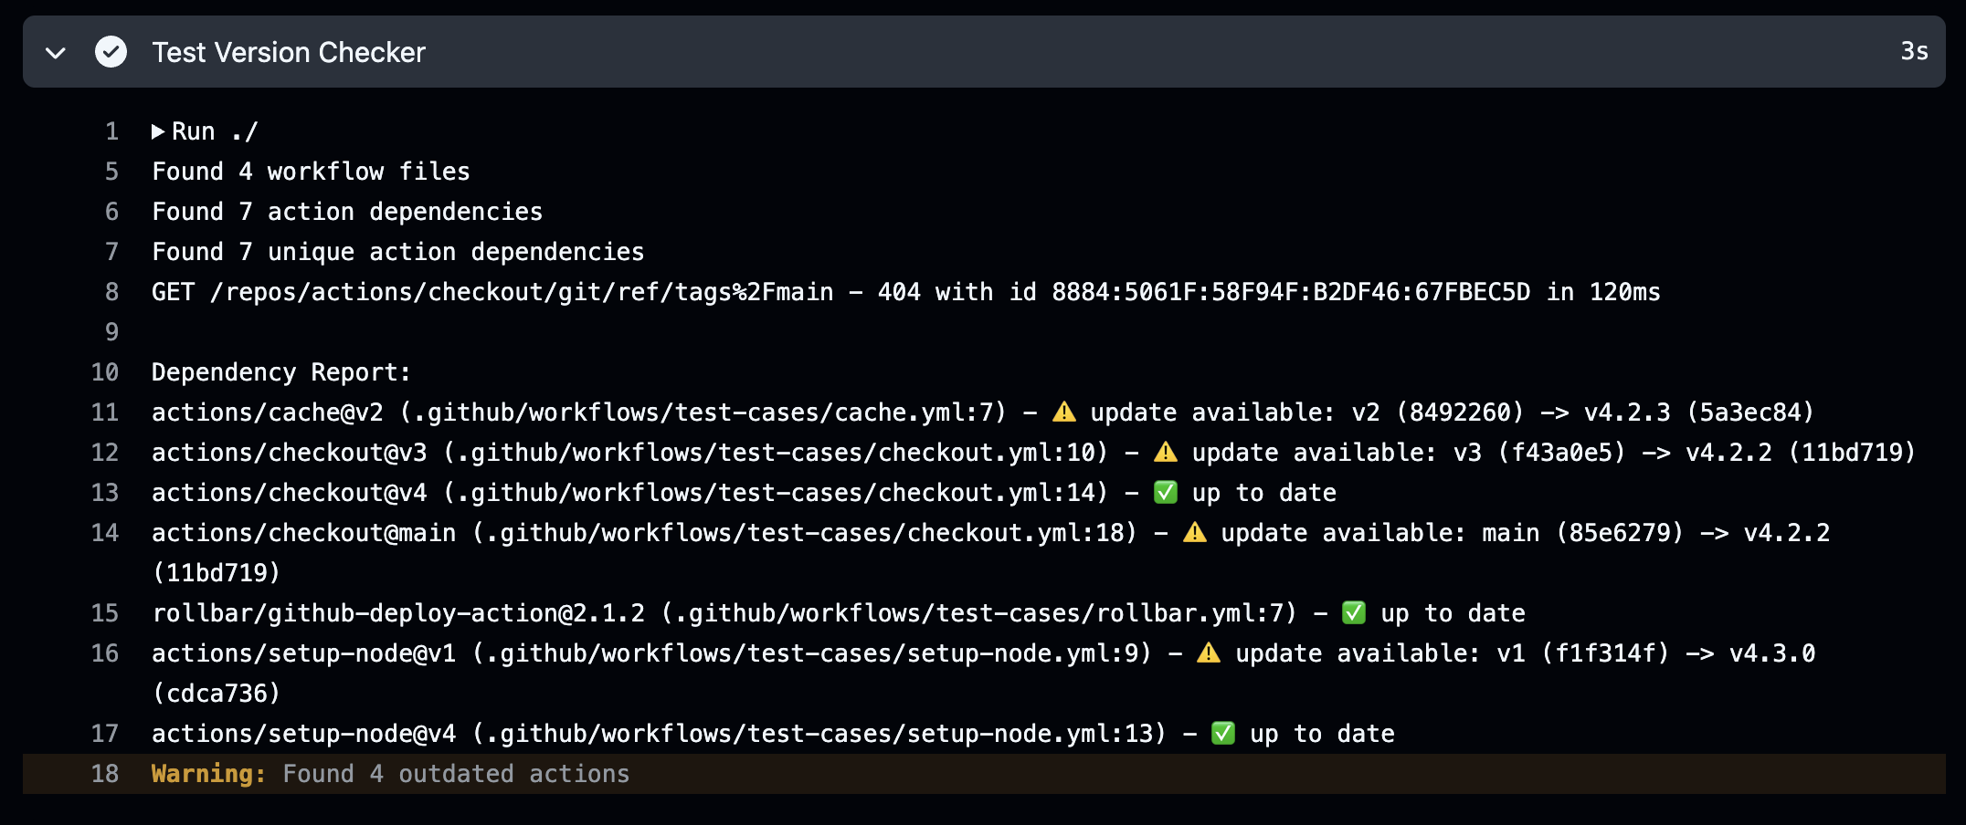Image resolution: width=1966 pixels, height=825 pixels.
Task: Open log line number 1
Action: (111, 131)
